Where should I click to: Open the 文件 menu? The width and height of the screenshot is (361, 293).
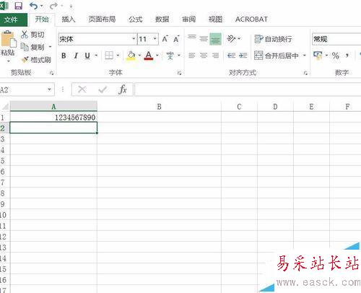click(x=11, y=19)
